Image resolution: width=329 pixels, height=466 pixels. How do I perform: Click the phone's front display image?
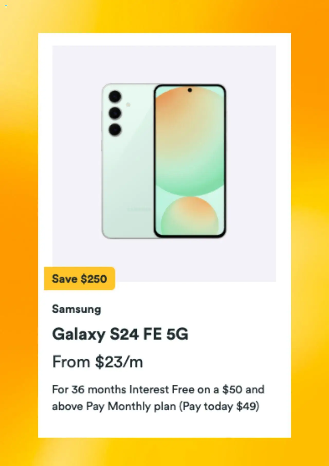pyautogui.click(x=190, y=161)
